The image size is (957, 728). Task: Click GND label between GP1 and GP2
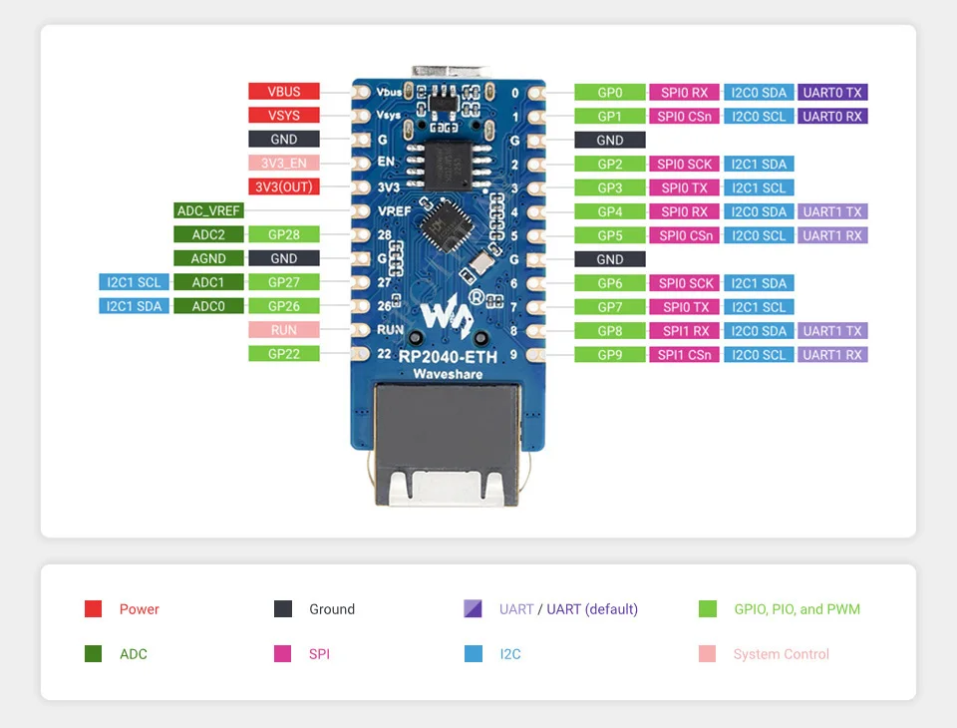point(610,140)
